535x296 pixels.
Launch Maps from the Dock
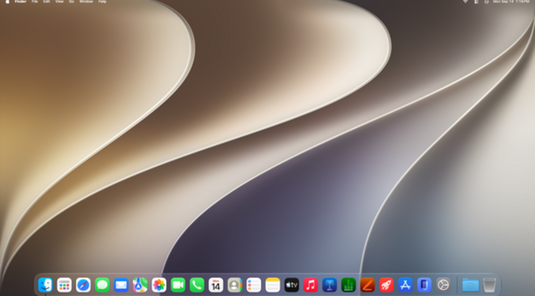coord(140,285)
